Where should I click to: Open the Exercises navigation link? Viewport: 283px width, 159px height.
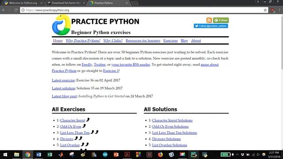[170, 41]
